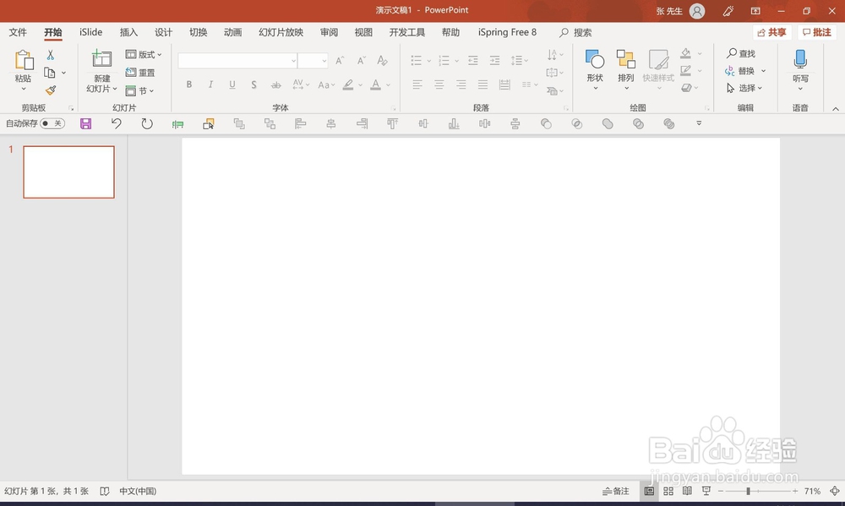845x506 pixels.
Task: Toggle Italic formatting
Action: (x=210, y=84)
